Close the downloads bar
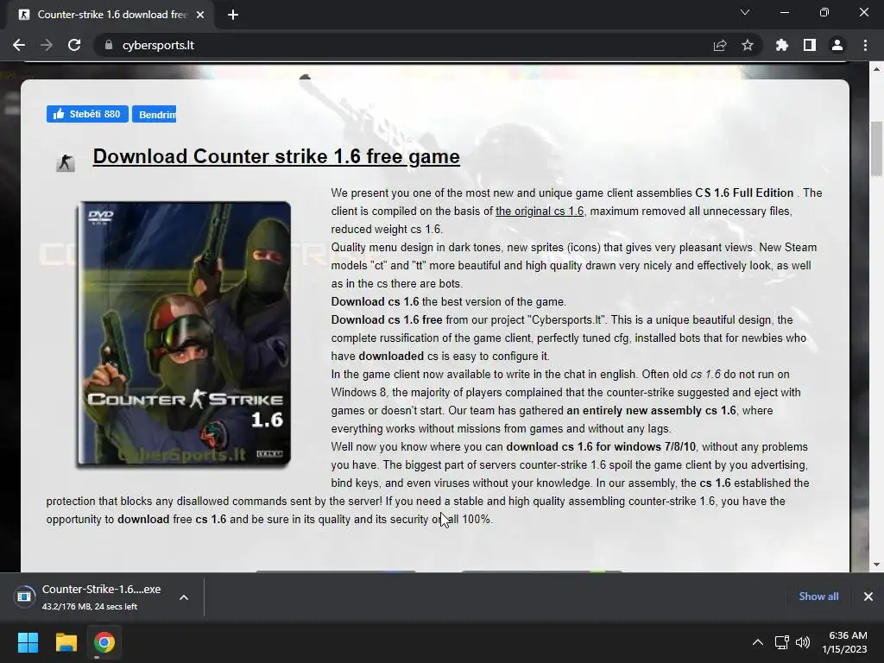The width and height of the screenshot is (884, 663). click(868, 597)
